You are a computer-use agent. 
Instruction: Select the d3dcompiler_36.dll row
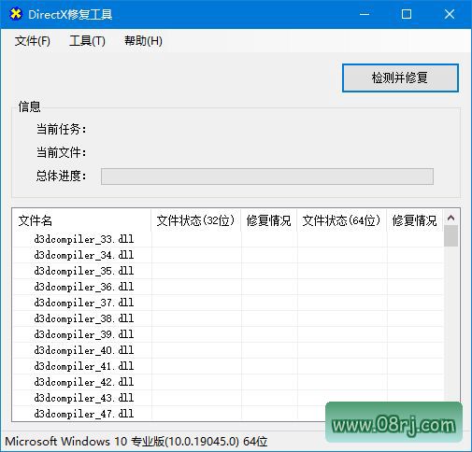coord(228,287)
